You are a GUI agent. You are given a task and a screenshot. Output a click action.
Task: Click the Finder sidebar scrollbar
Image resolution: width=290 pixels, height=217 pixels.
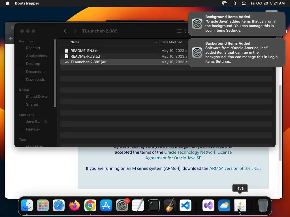55,73
